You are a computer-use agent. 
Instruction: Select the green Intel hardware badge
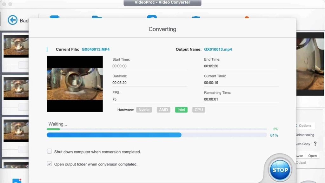click(181, 110)
